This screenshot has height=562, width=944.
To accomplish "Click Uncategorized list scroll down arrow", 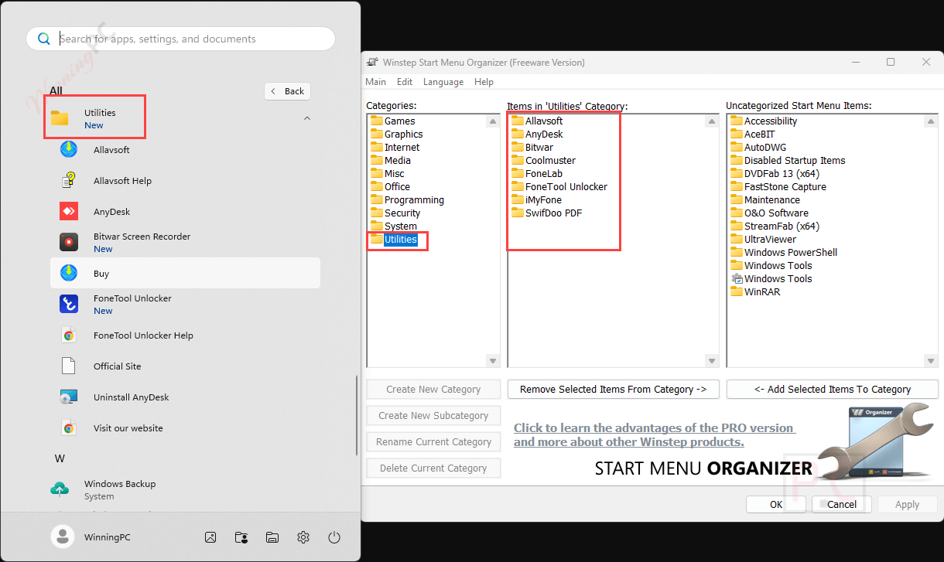I will click(x=931, y=360).
